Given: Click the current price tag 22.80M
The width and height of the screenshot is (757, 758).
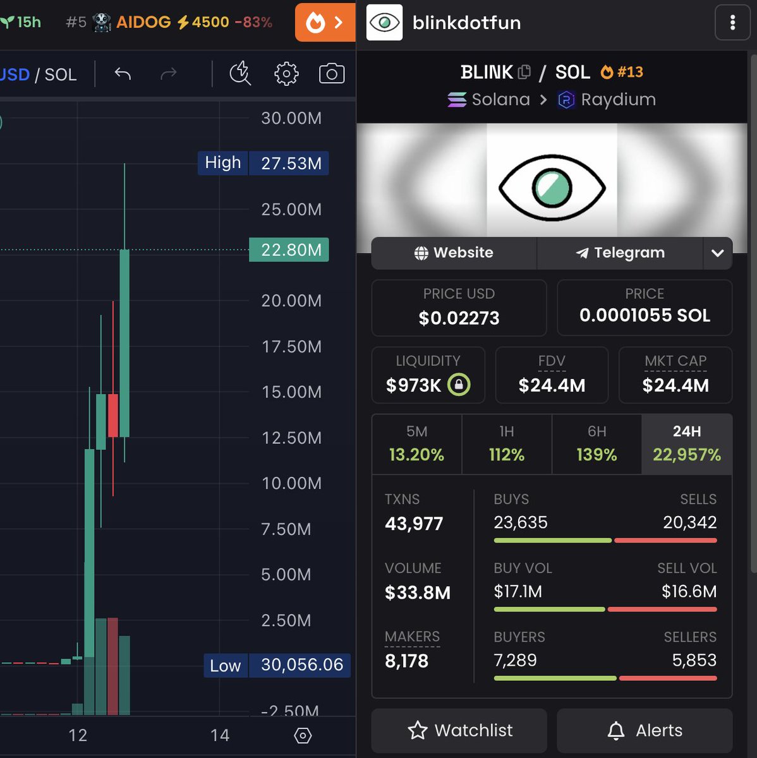Looking at the screenshot, I should [289, 250].
